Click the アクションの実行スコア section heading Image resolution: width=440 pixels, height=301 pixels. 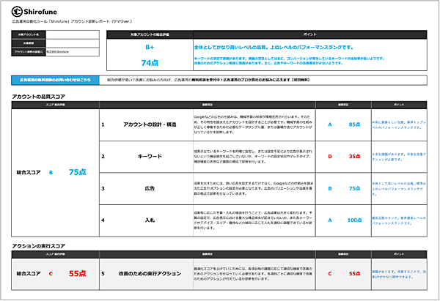(x=44, y=245)
